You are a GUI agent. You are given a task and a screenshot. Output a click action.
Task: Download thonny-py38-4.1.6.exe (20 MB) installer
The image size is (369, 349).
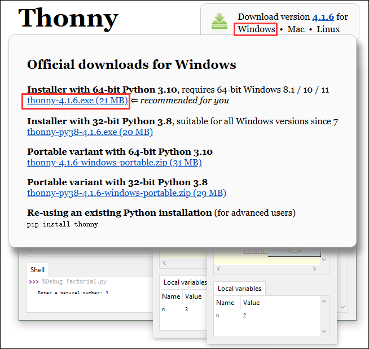90,132
